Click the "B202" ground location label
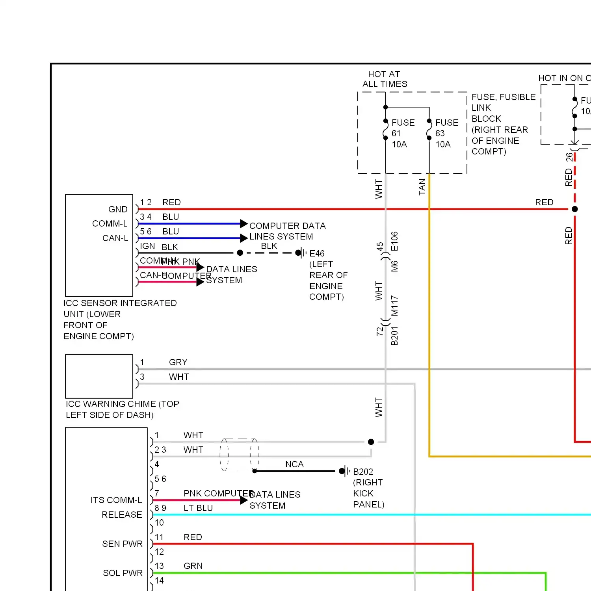 click(363, 472)
